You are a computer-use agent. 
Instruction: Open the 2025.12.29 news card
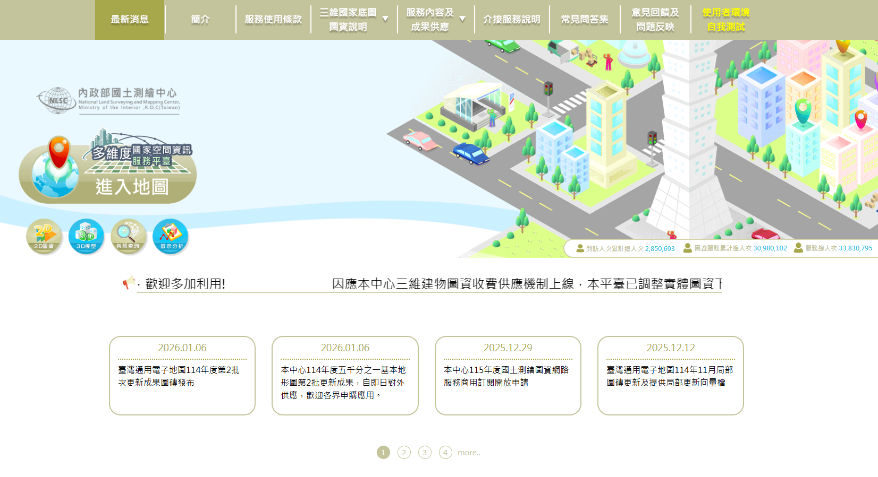click(x=508, y=376)
